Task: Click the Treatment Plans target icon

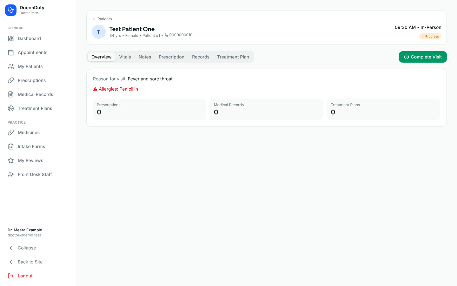Action: 11,108
